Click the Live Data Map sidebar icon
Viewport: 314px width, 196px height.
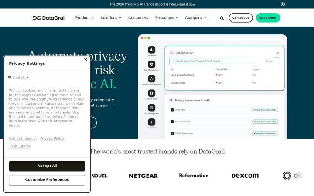[x=152, y=93]
